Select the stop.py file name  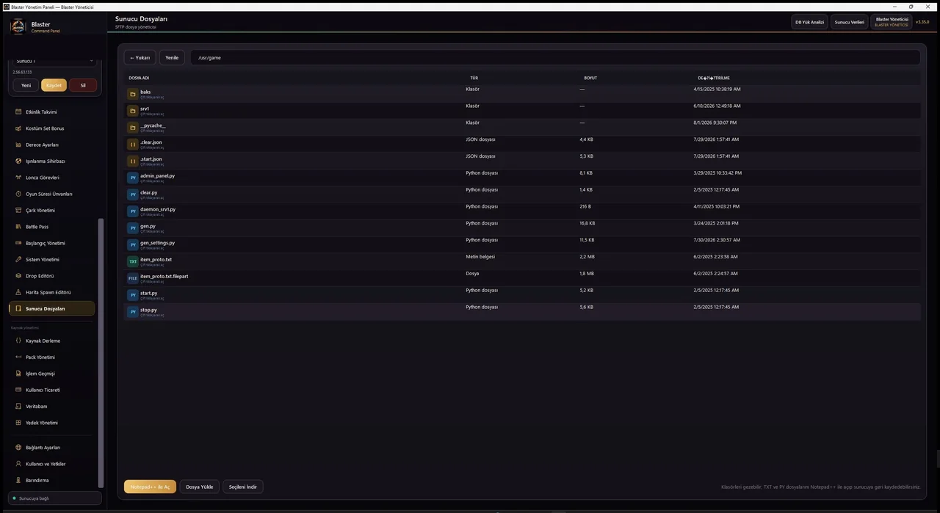[x=148, y=310]
